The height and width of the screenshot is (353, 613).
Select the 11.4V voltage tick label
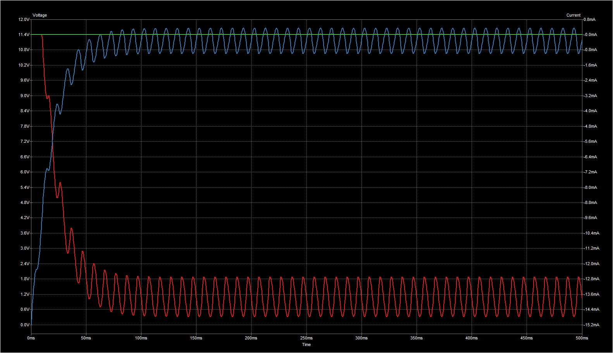[x=24, y=34]
